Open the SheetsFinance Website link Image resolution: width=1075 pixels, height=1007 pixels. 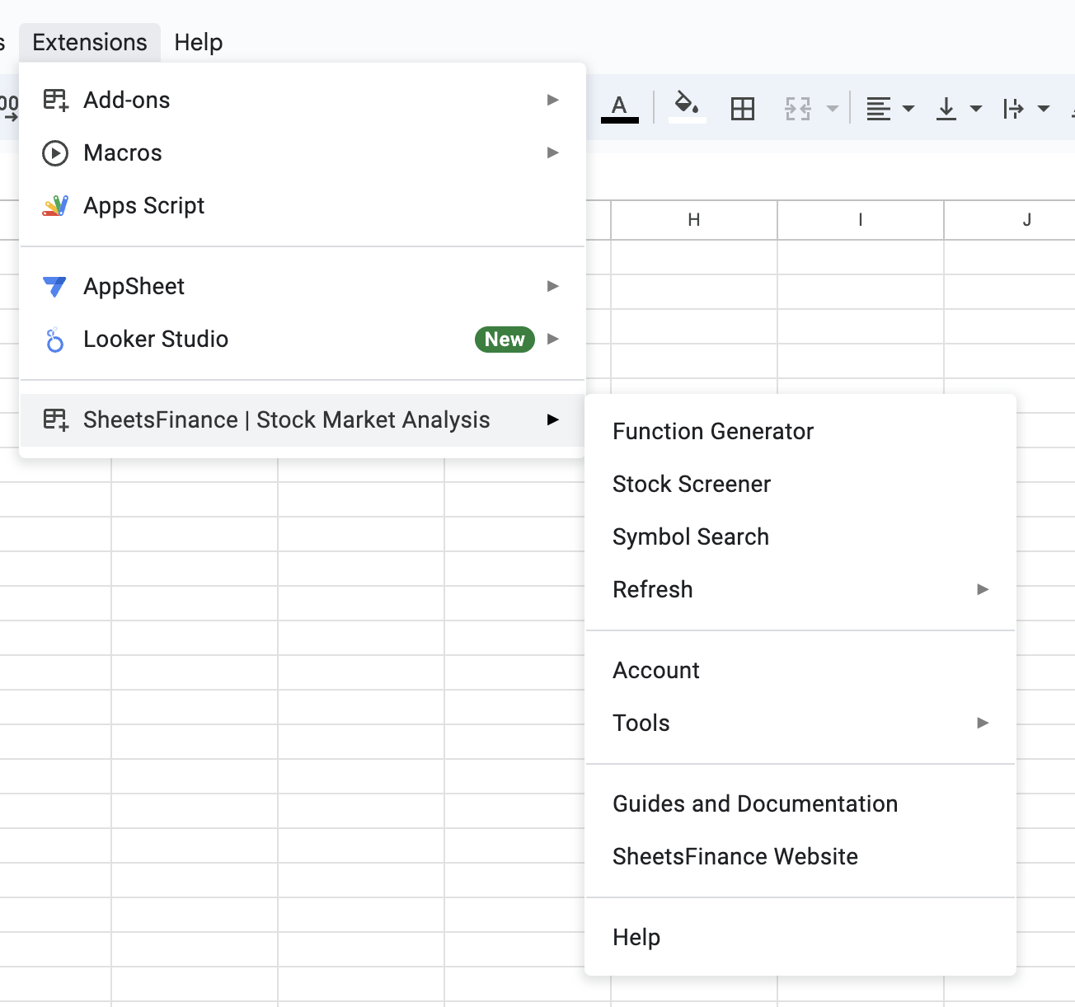click(x=735, y=856)
